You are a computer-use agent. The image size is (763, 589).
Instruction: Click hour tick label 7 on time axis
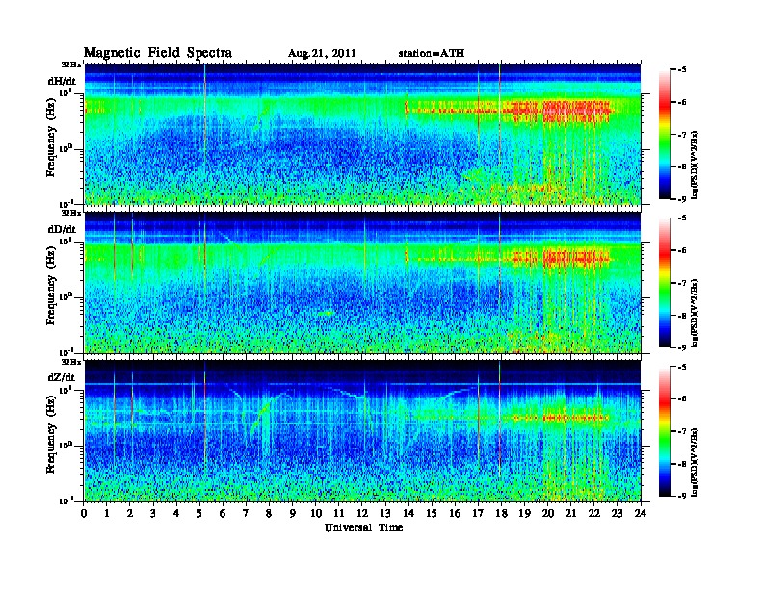[246, 513]
